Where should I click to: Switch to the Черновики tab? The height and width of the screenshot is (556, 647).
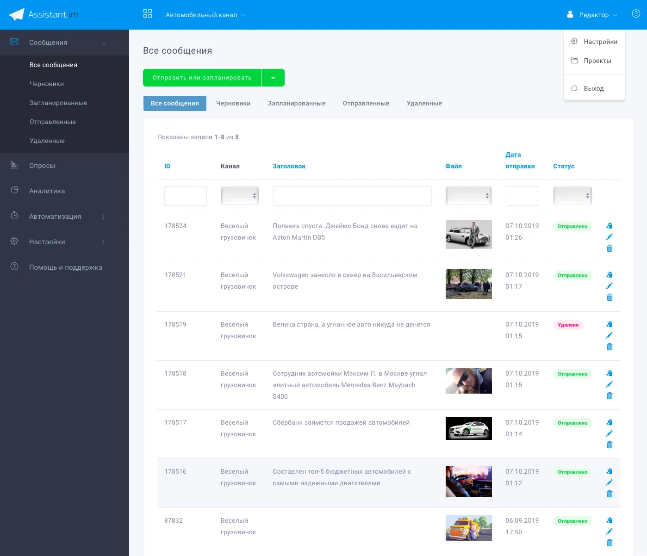tap(233, 104)
